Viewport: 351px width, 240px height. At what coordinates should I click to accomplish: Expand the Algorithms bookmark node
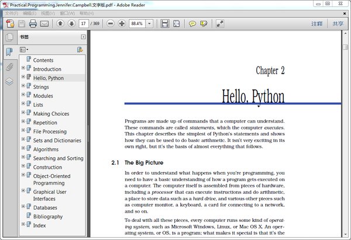tap(23, 149)
